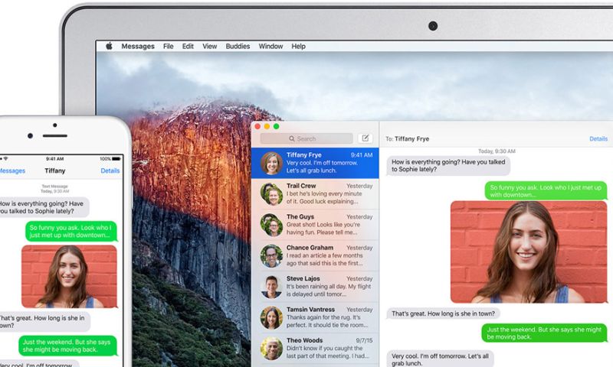Image resolution: width=613 pixels, height=367 pixels.
Task: Select the Trail Crew conversation
Action: click(315, 194)
